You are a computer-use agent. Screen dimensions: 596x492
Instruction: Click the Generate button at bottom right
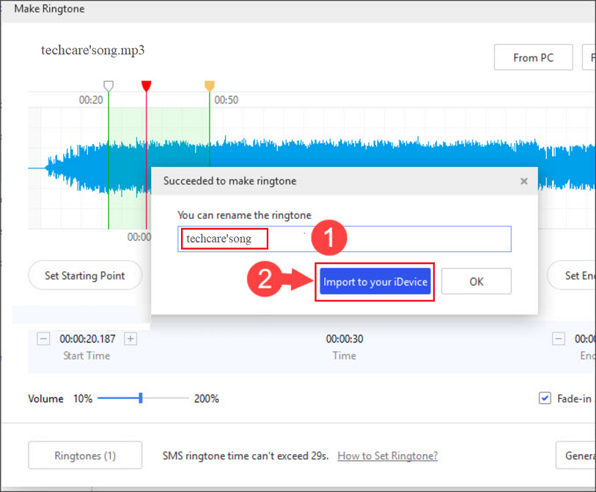[576, 455]
